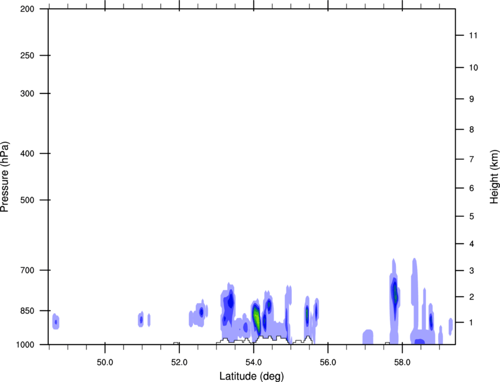The height and width of the screenshot is (382, 500).
Task: Click the 10 km height label
Action: 473,68
